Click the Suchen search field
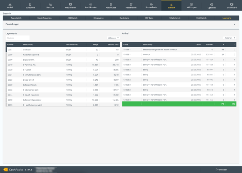This screenshot has height=173, width=242. pyautogui.click(x=18, y=38)
